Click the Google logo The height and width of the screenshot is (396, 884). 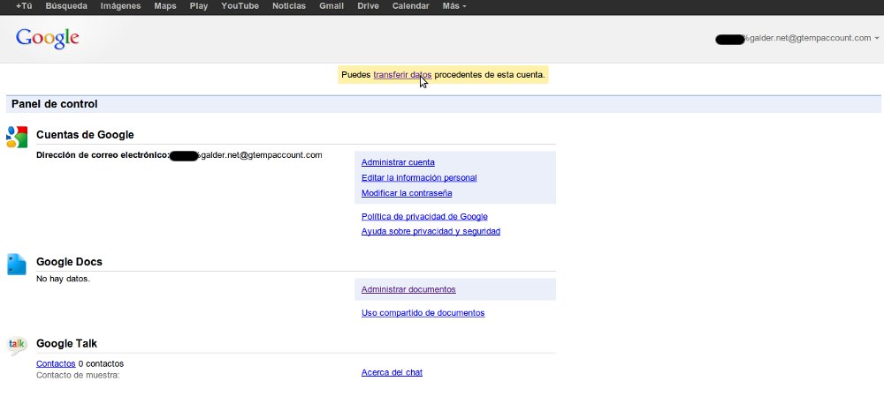coord(48,38)
